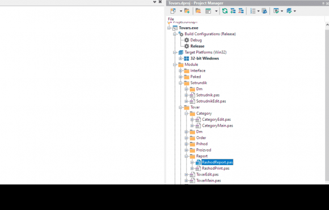Click the green Refresh toolbar icon
This screenshot has width=329, height=210.
click(x=225, y=11)
